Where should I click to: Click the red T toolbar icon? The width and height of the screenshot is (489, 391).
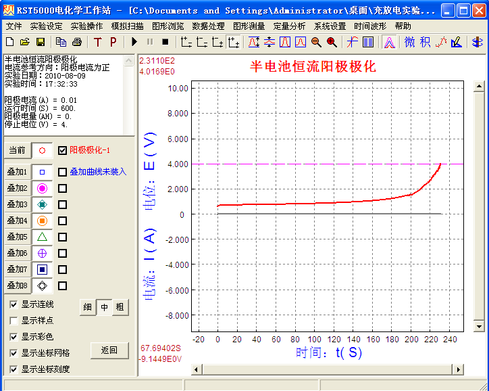97,42
